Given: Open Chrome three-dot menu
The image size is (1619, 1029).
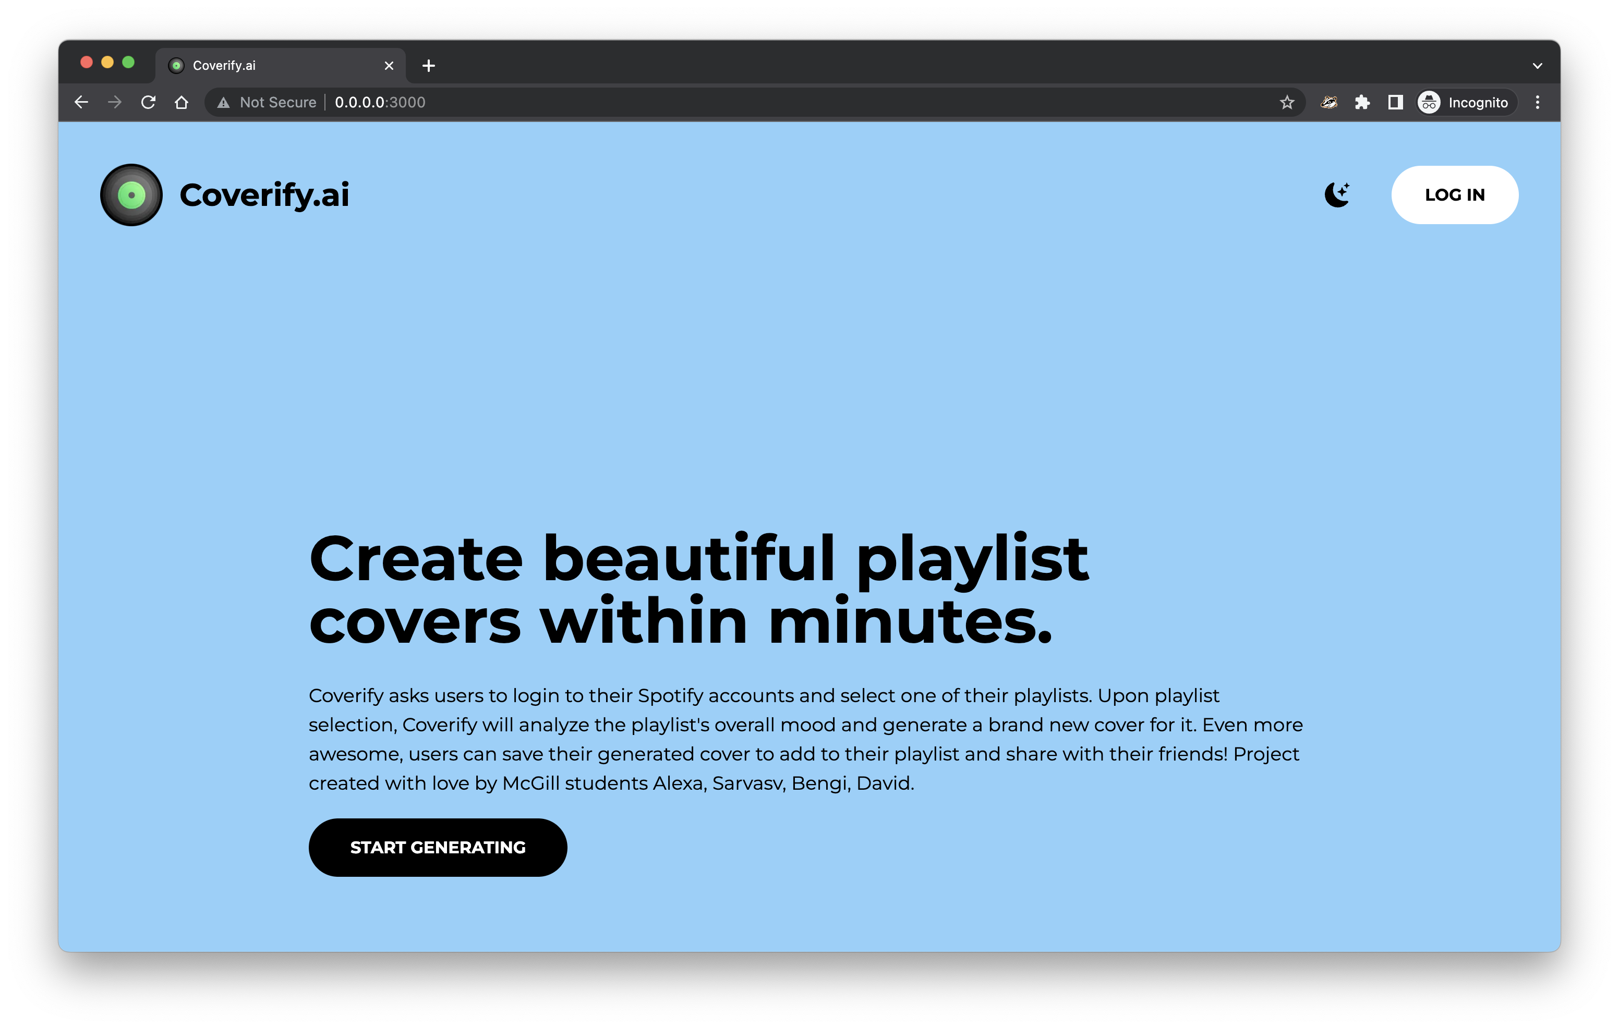Looking at the screenshot, I should pos(1537,102).
